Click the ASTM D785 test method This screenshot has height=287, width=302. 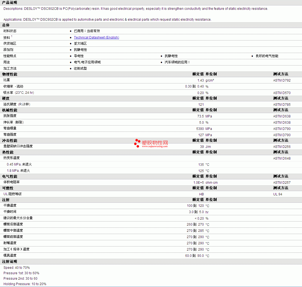pyautogui.click(x=282, y=104)
